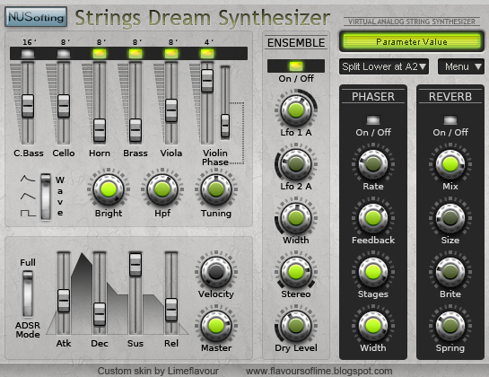The image size is (489, 377).
Task: Click the Rel envelope fader handle
Action: [x=171, y=310]
